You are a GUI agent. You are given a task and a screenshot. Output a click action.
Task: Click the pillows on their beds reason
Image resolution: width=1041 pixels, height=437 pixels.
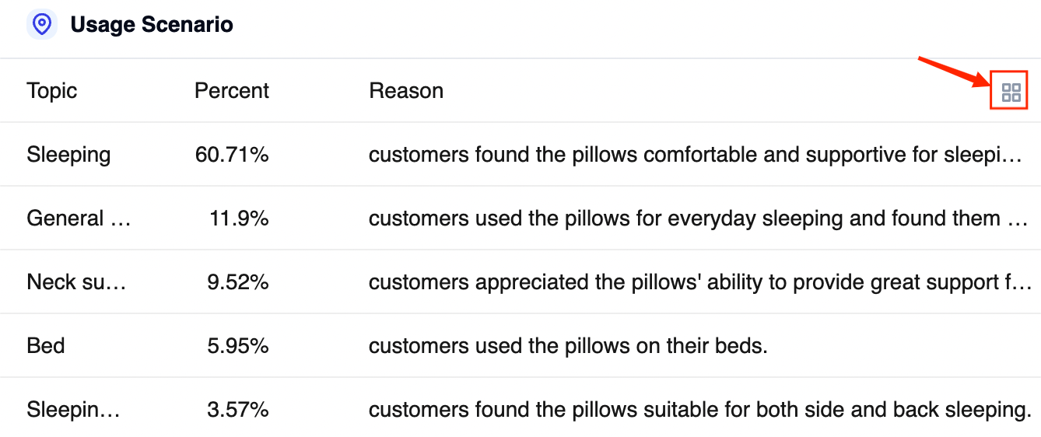[x=568, y=346]
